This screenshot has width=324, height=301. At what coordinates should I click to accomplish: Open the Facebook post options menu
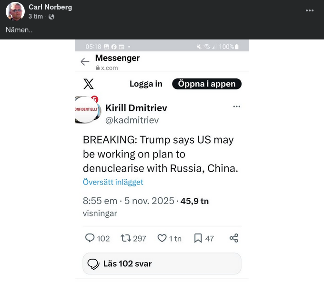coord(310,10)
